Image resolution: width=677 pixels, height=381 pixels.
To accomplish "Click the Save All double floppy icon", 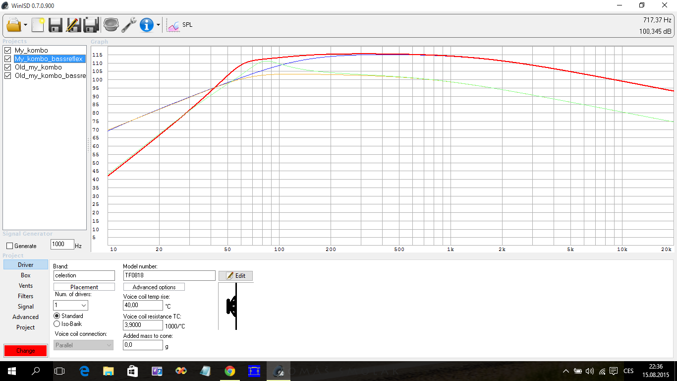I will [x=91, y=25].
